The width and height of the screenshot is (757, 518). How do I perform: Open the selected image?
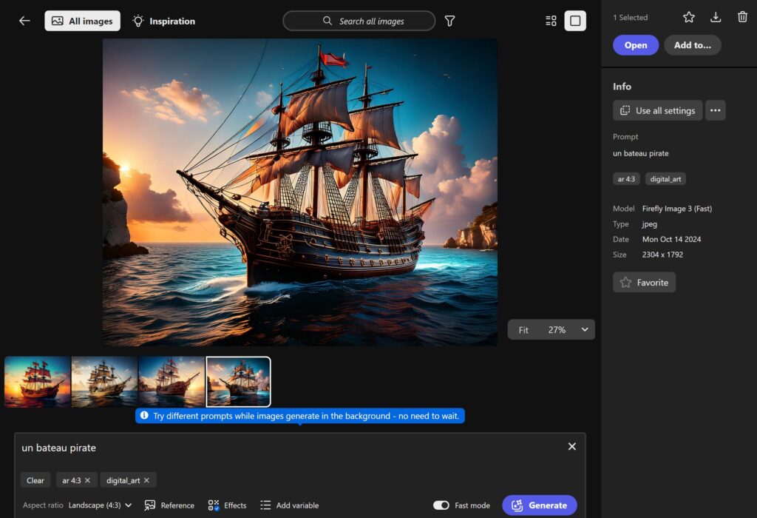click(635, 44)
